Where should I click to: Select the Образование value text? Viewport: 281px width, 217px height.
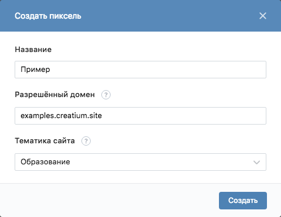click(45, 162)
